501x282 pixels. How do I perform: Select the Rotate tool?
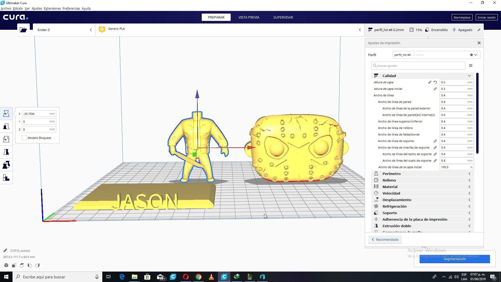tap(6, 139)
